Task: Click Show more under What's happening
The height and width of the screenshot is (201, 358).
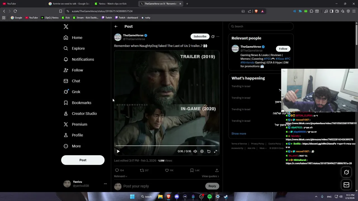Action: point(239,134)
